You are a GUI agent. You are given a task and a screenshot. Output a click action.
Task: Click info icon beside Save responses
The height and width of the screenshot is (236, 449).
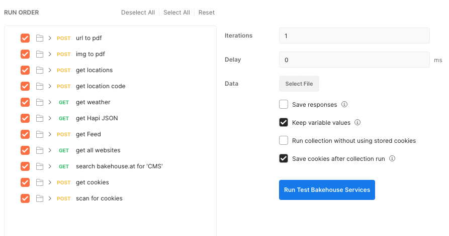(x=344, y=105)
